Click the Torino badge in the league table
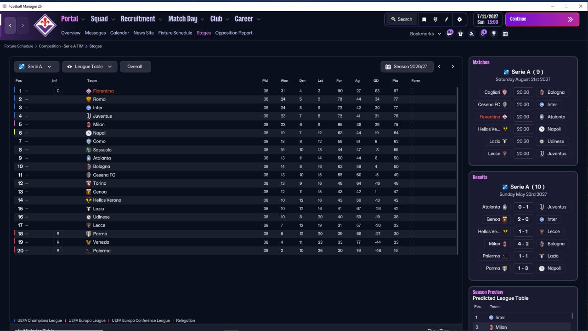 (x=89, y=183)
